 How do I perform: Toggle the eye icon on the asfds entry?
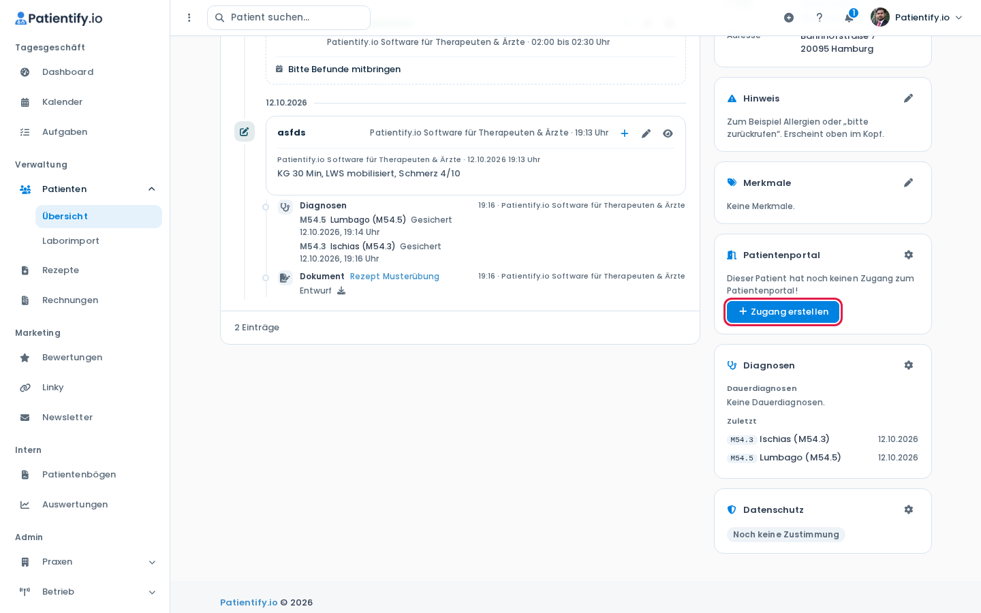[668, 133]
